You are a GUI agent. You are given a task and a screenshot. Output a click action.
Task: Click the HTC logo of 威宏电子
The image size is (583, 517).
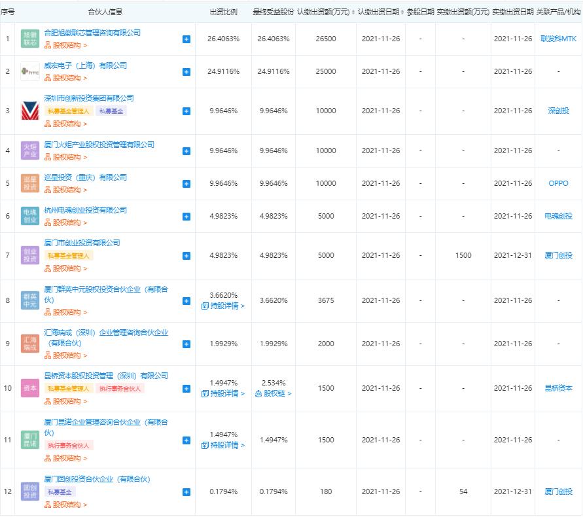point(30,72)
